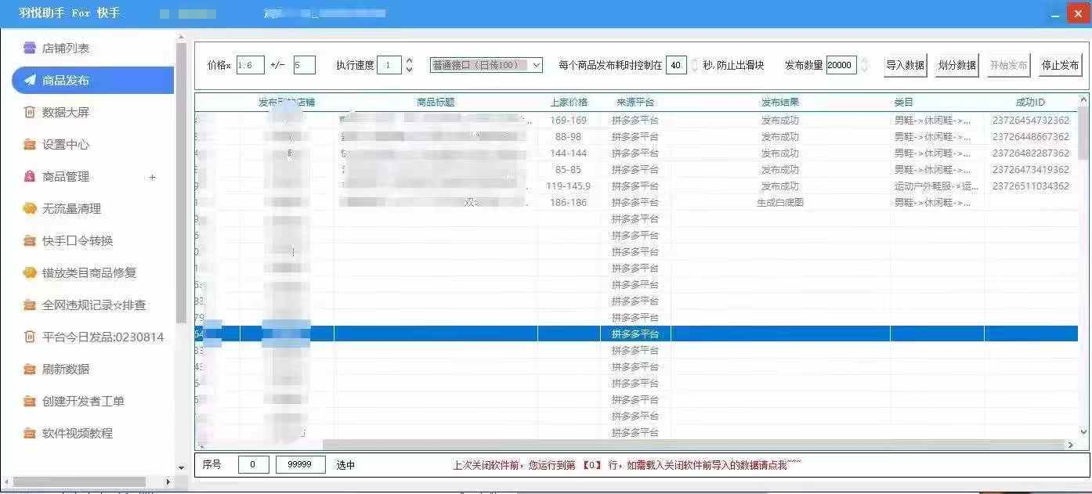Click the red restore-data notice link
The height and width of the screenshot is (494, 1092).
[627, 465]
